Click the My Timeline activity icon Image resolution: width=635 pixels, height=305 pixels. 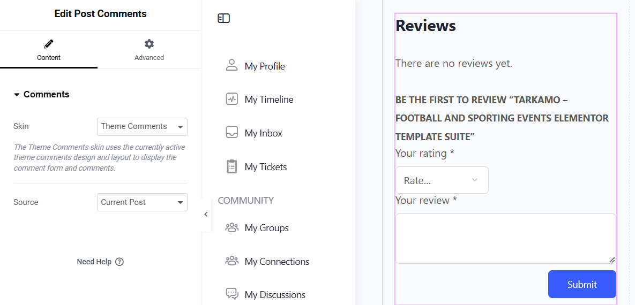pos(231,99)
